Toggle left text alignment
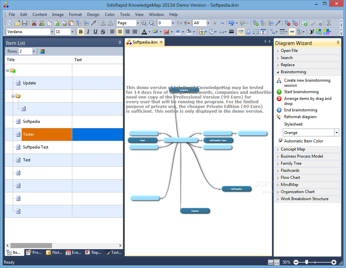This screenshot has height=268, width=346. pos(112,32)
